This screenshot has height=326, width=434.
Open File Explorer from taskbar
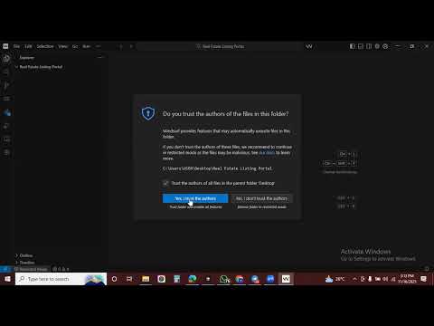point(146,279)
